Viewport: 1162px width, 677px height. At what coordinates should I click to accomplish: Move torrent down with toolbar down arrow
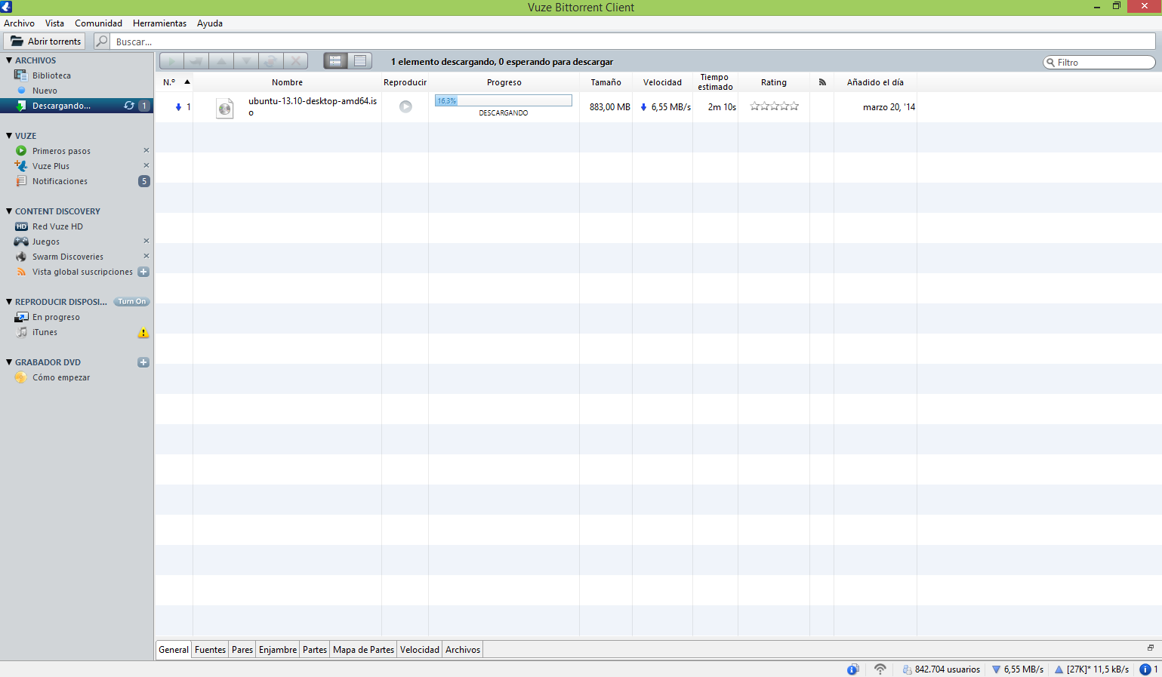(246, 61)
